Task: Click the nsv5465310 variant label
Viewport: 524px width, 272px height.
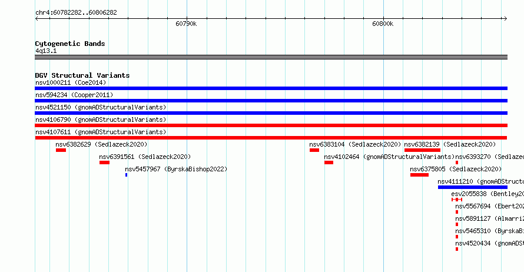Action: pos(490,231)
